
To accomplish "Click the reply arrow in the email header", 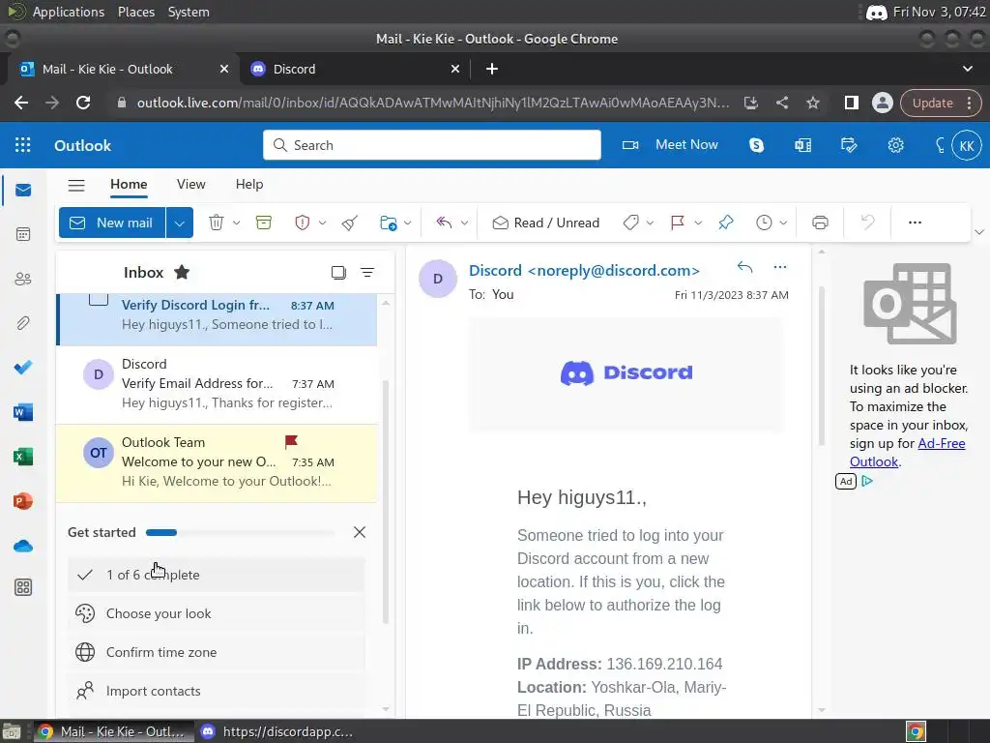I will (745, 267).
